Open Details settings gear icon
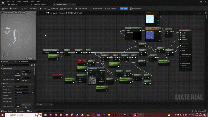The image size is (208, 117). (x=34, y=65)
